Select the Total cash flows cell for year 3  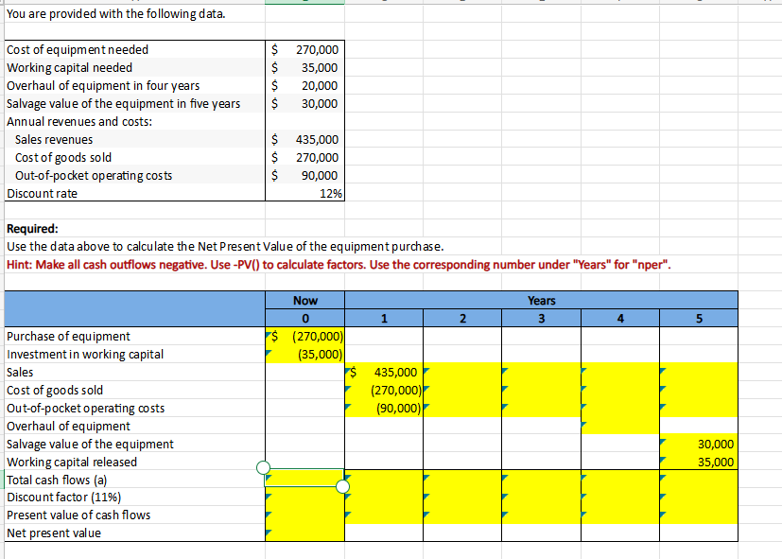(541, 480)
